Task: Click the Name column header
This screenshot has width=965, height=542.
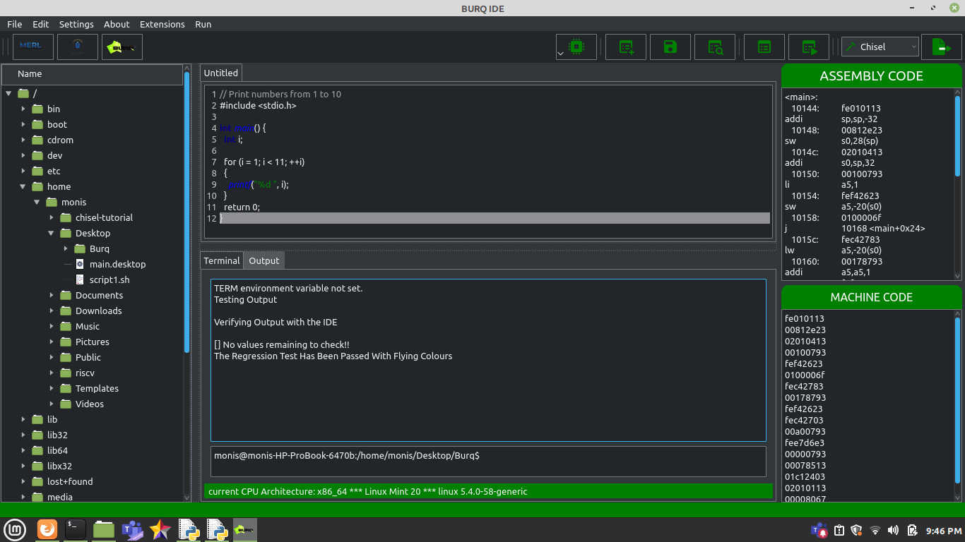Action: (92, 74)
